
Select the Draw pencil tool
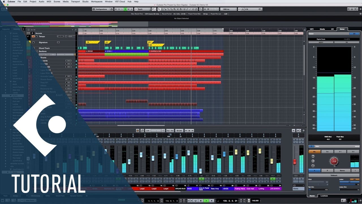tap(187, 9)
